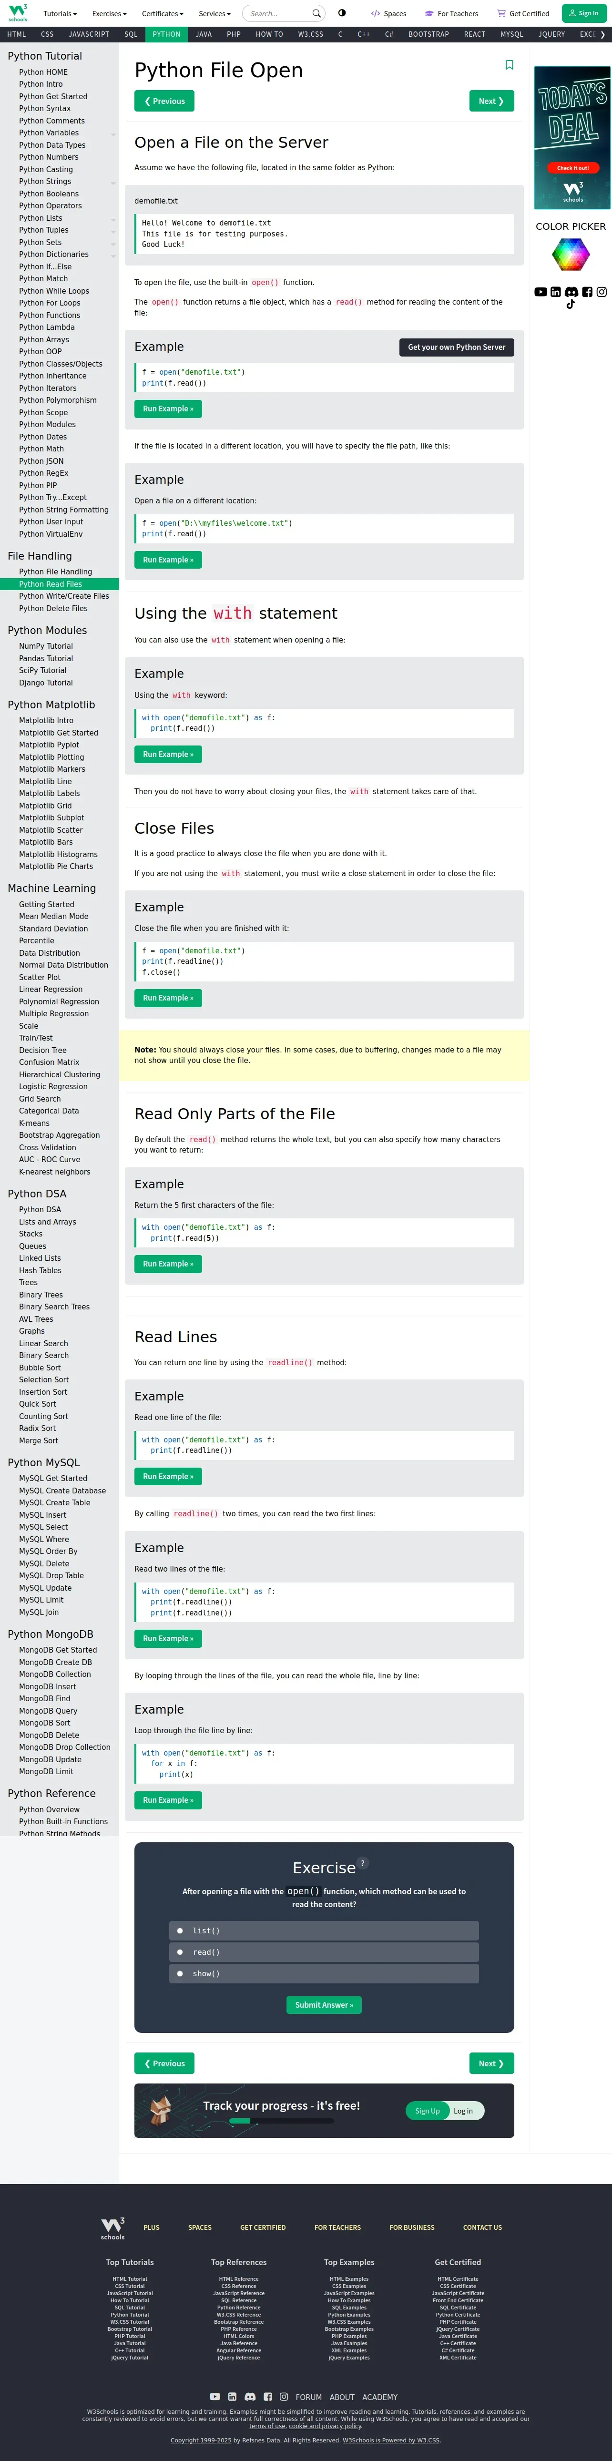Open the Discord icon in the right sidebar
Viewport: 612px width, 2461px height.
click(x=571, y=292)
